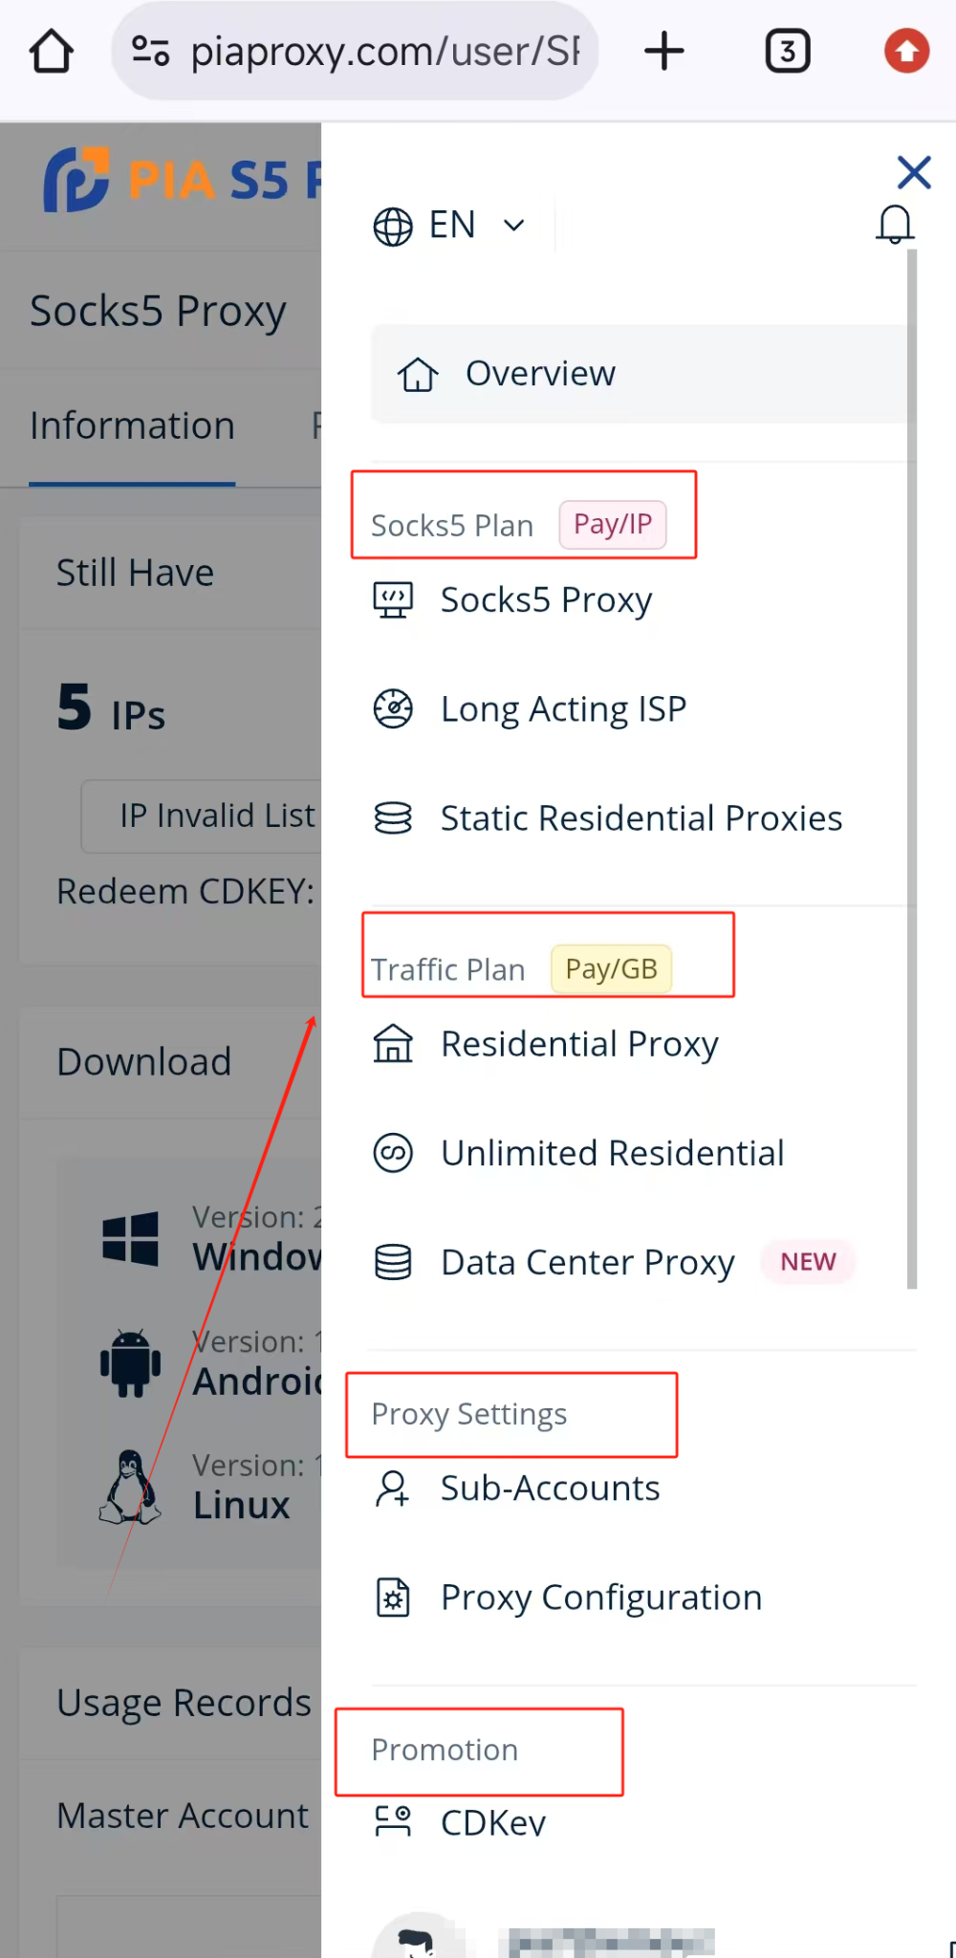The width and height of the screenshot is (956, 1958).
Task: Click the menu's vertical scrollbar
Action: click(x=912, y=765)
